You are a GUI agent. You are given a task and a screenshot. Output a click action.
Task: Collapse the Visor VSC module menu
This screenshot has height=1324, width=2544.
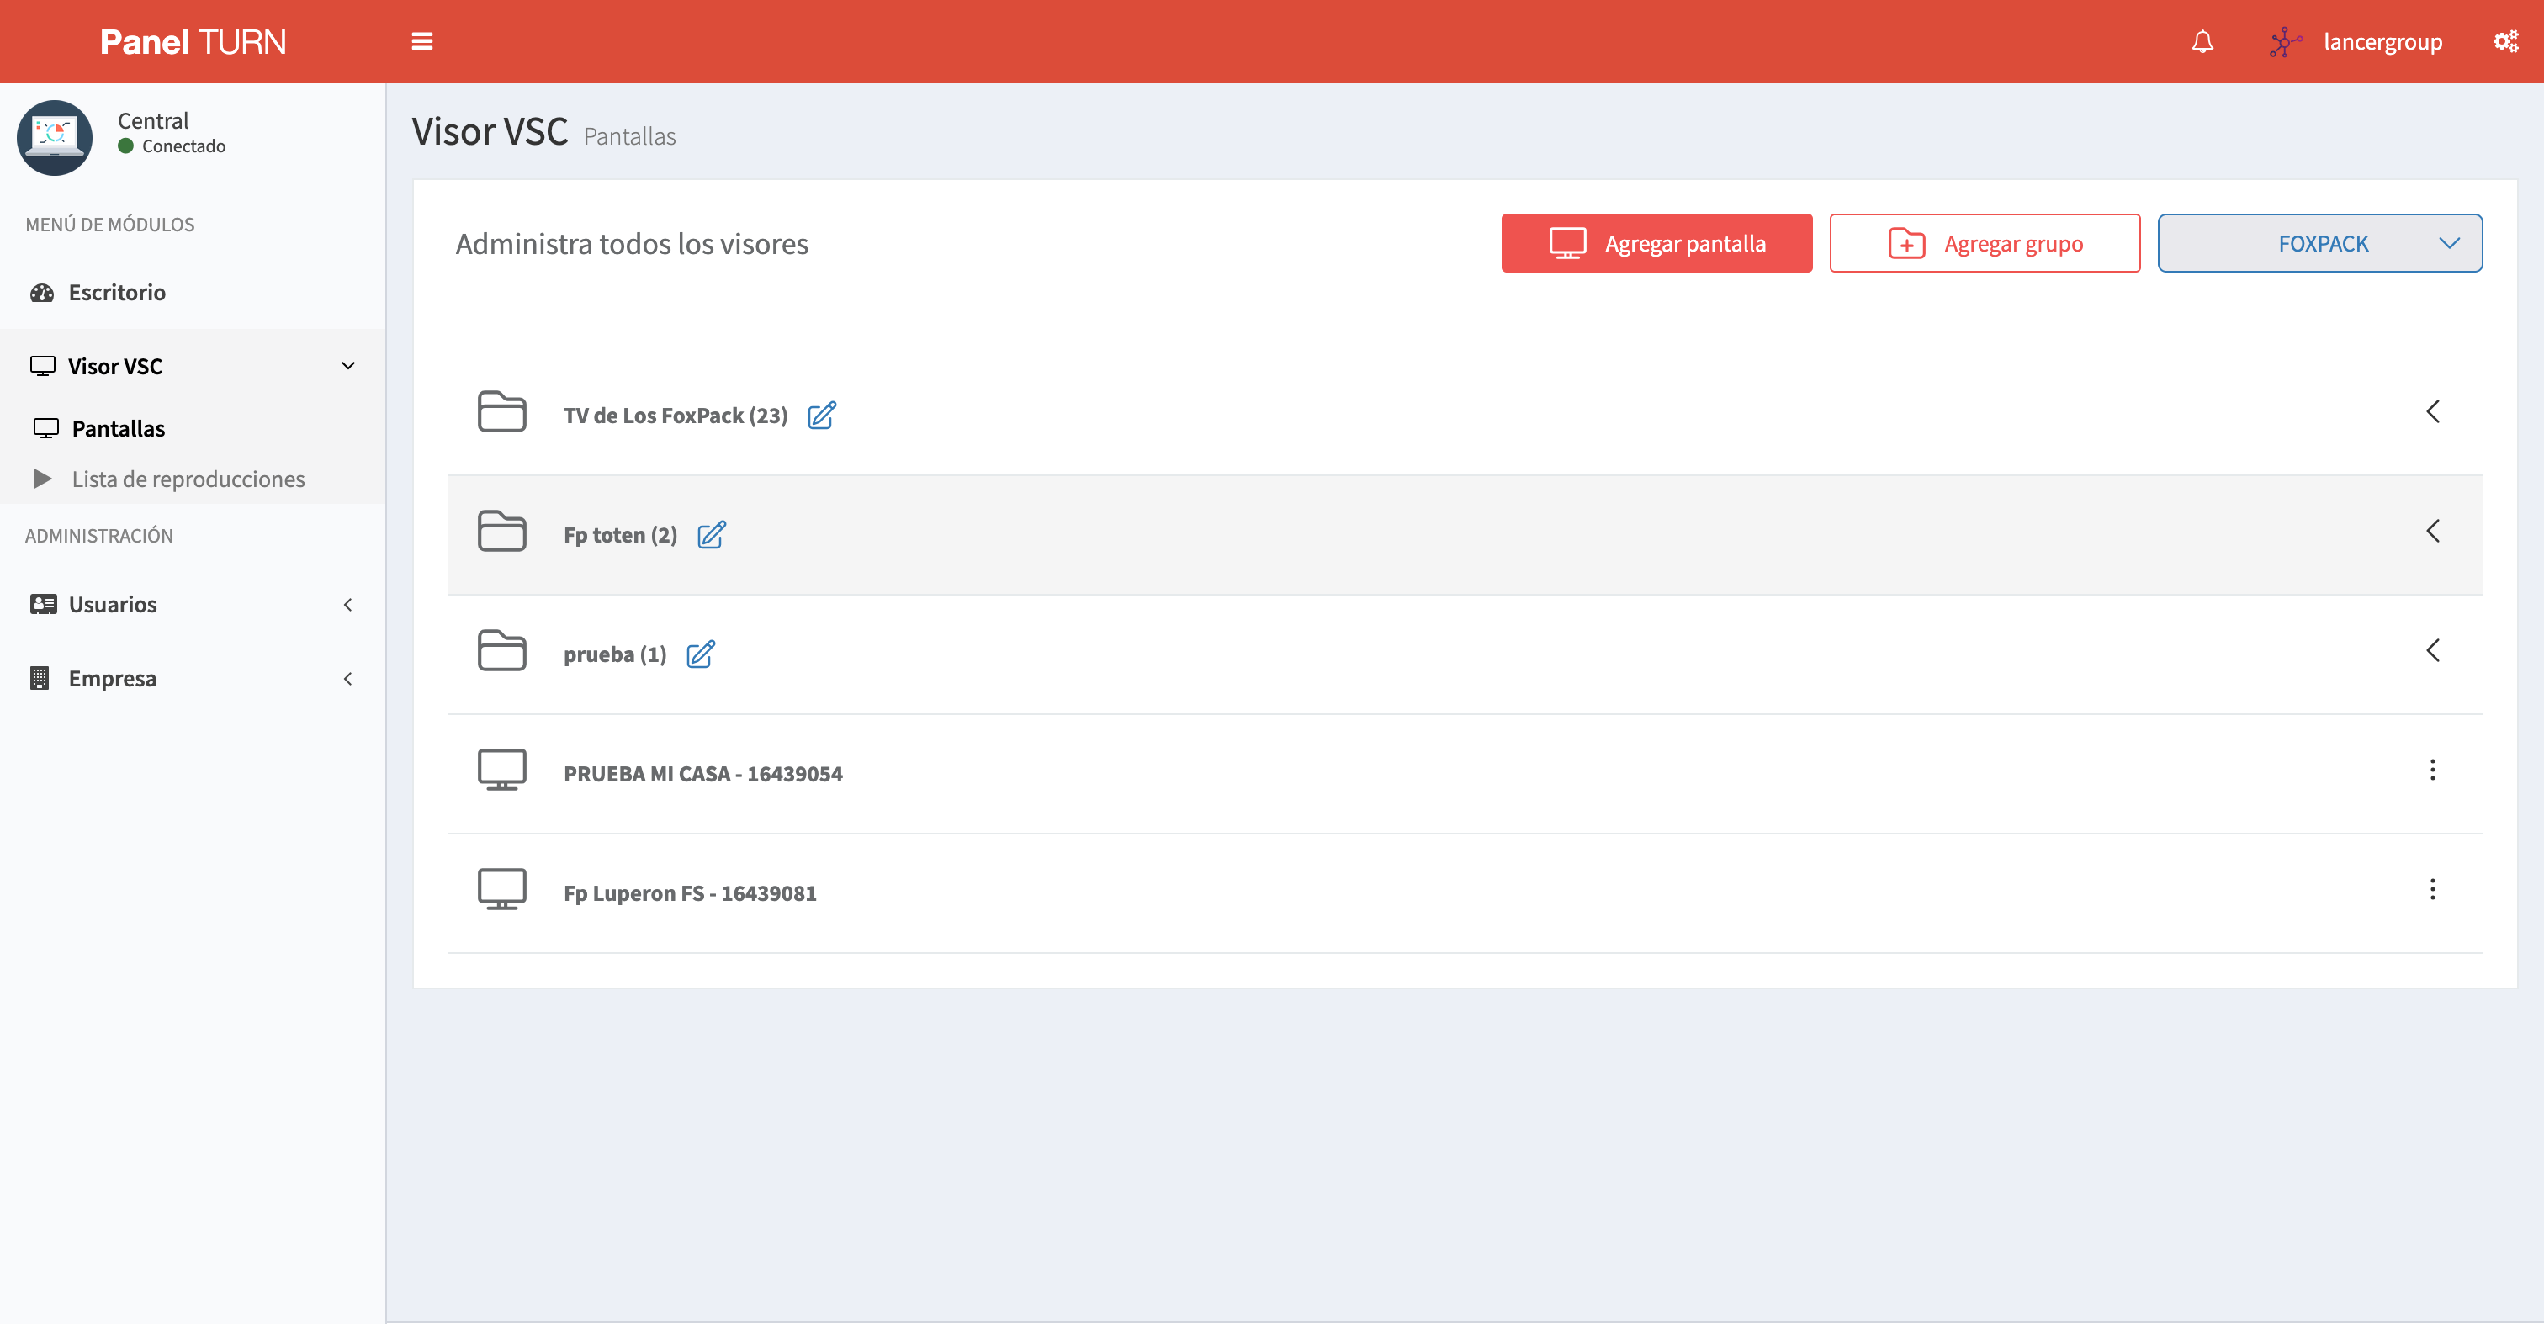(347, 365)
